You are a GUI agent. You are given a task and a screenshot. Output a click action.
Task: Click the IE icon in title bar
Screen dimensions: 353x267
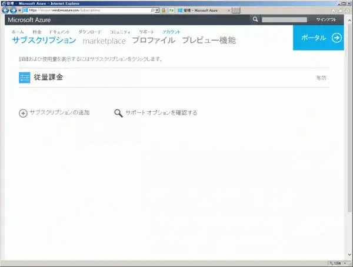tap(4, 4)
